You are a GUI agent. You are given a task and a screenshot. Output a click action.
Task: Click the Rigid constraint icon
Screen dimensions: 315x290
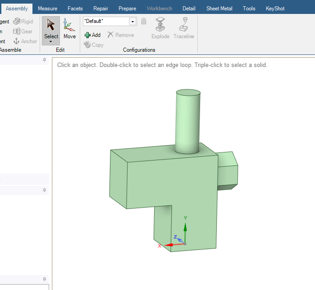coord(23,22)
